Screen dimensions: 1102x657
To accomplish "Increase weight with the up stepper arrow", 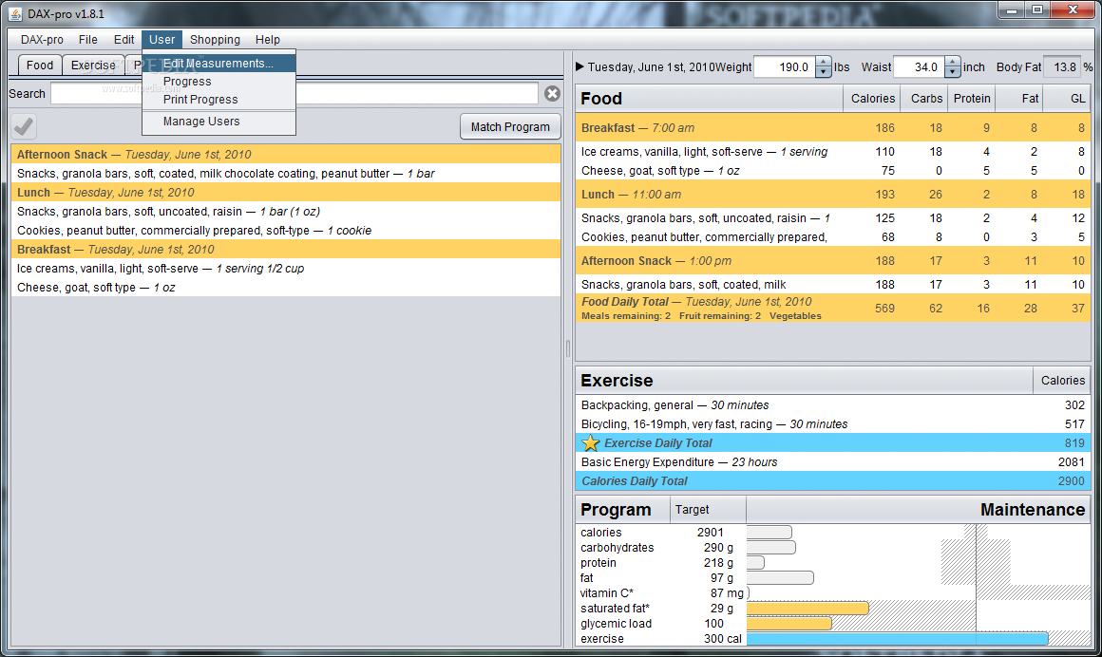I will pyautogui.click(x=823, y=63).
